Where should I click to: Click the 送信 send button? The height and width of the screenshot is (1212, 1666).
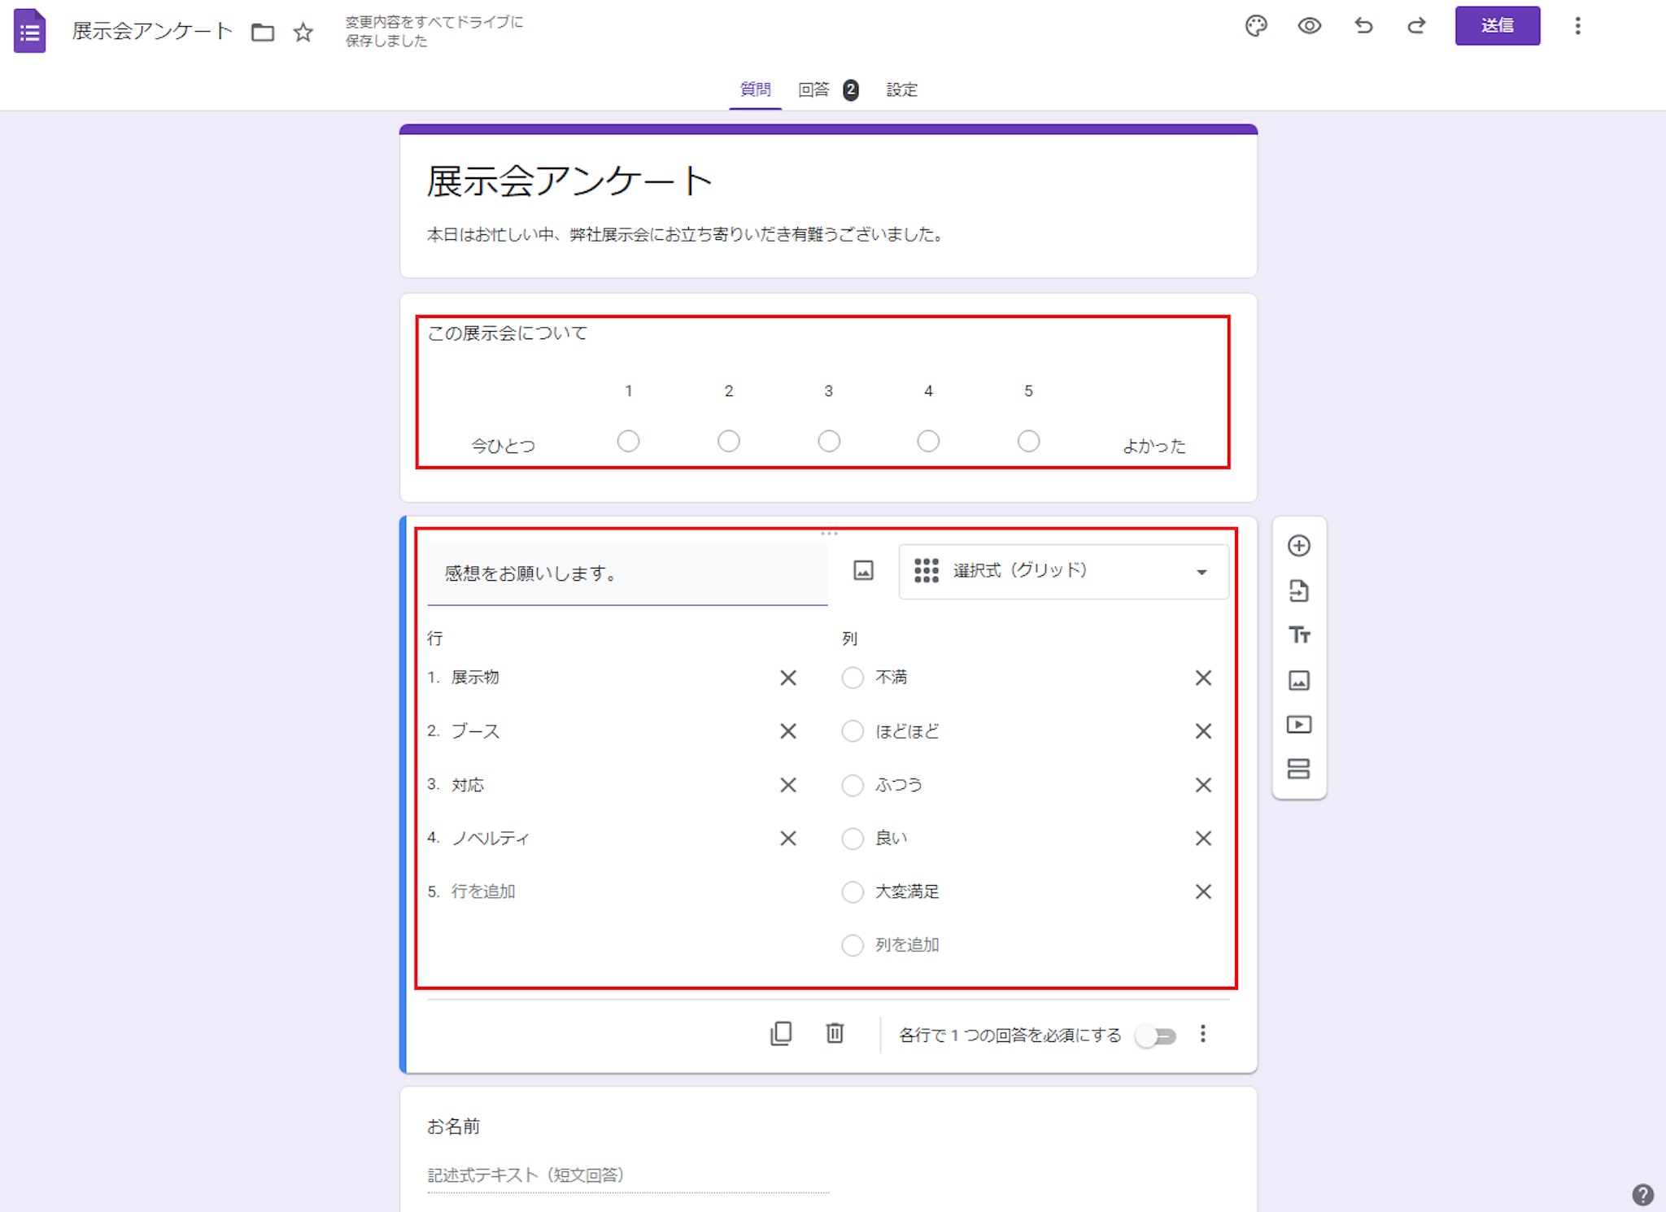click(x=1497, y=26)
